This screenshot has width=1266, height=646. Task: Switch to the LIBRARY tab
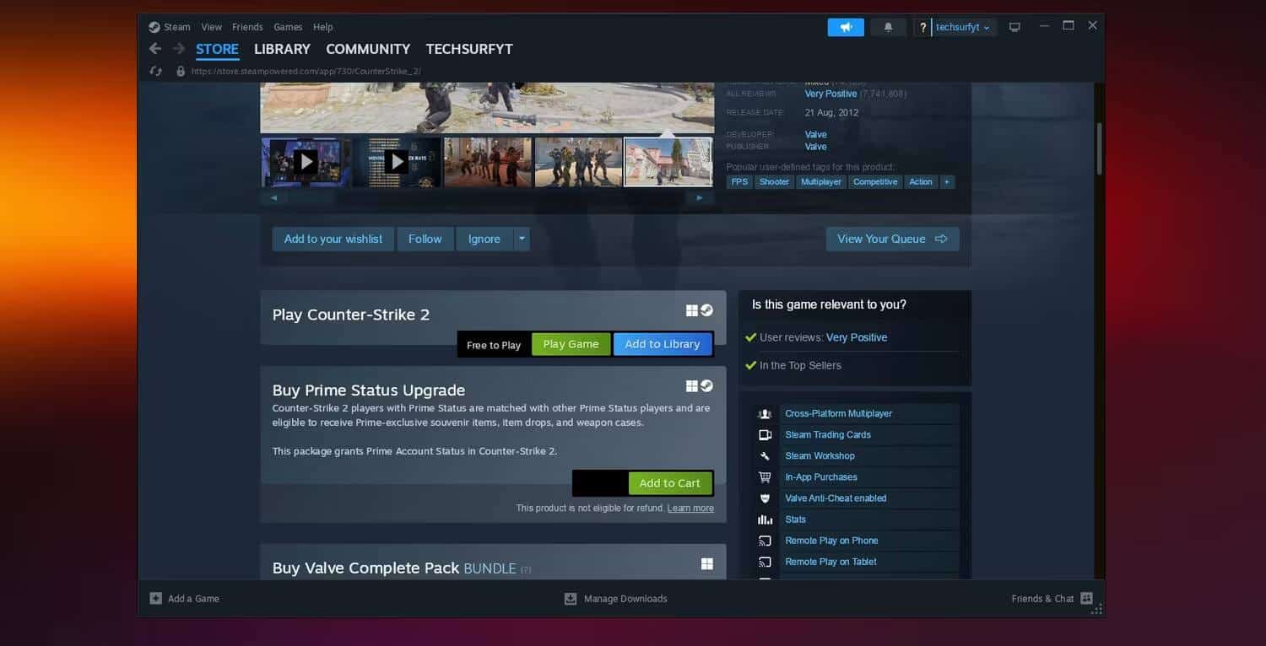pos(282,49)
